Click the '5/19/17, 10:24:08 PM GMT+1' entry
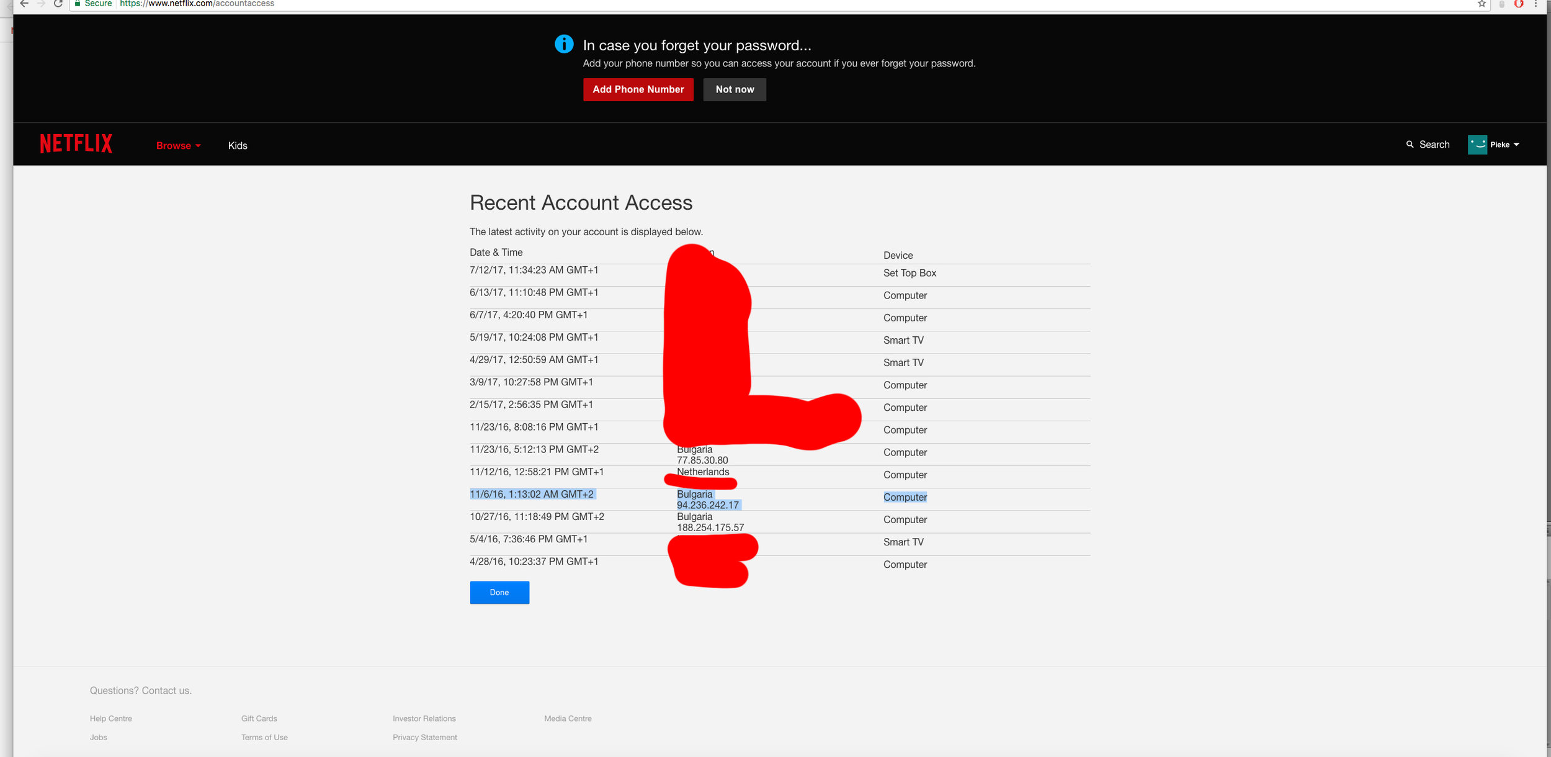 coord(534,337)
